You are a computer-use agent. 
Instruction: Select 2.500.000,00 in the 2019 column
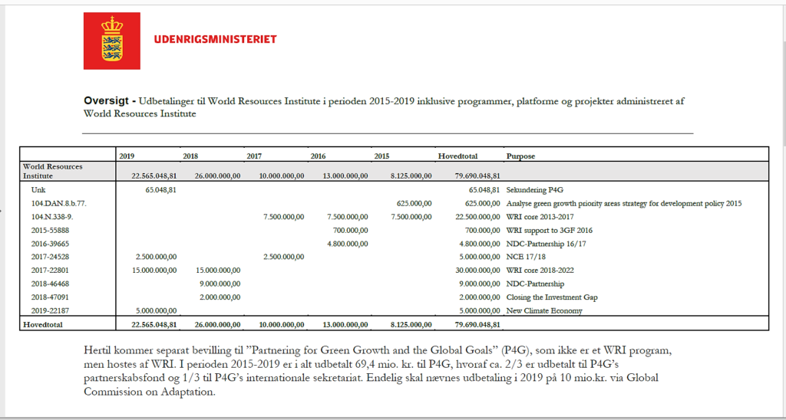157,257
